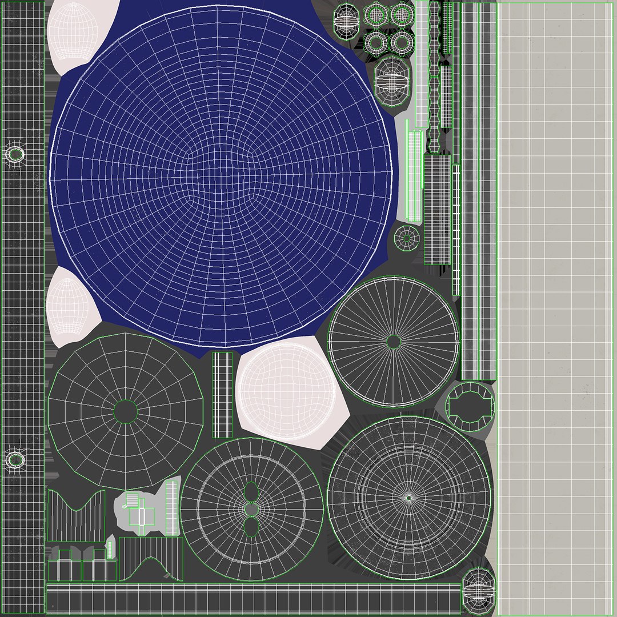The image size is (617, 617).
Task: Click the green octagonal ring island
Action: (x=470, y=407)
